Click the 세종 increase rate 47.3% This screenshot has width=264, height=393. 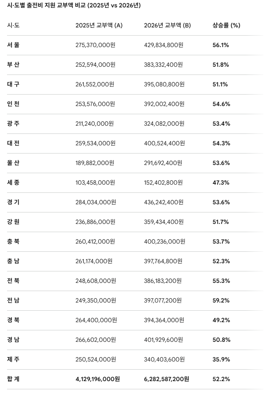point(221,182)
